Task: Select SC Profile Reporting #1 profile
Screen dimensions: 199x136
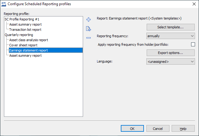Action: pyautogui.click(x=22, y=19)
